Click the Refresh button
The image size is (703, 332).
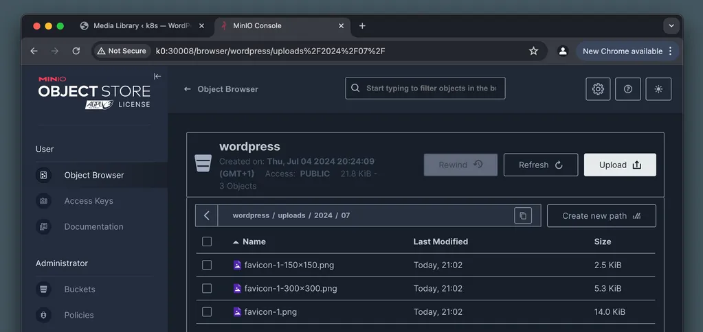point(540,165)
